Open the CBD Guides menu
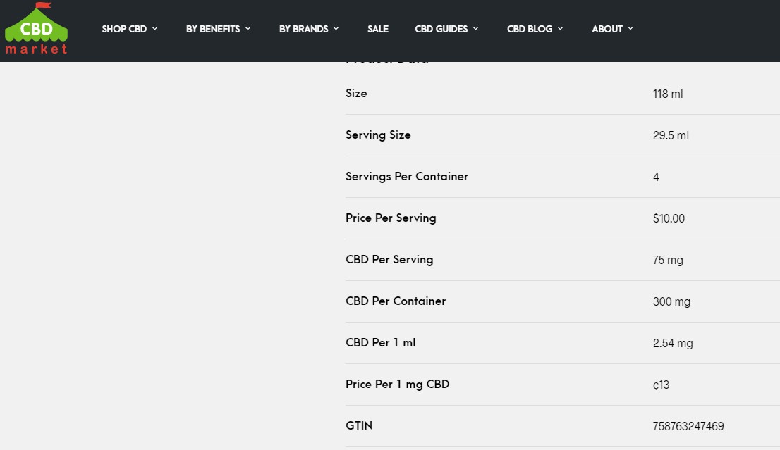This screenshot has width=780, height=450. [441, 29]
